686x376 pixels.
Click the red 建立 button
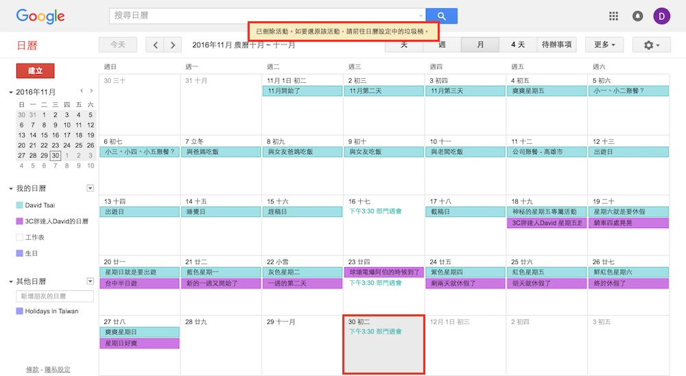(35, 71)
